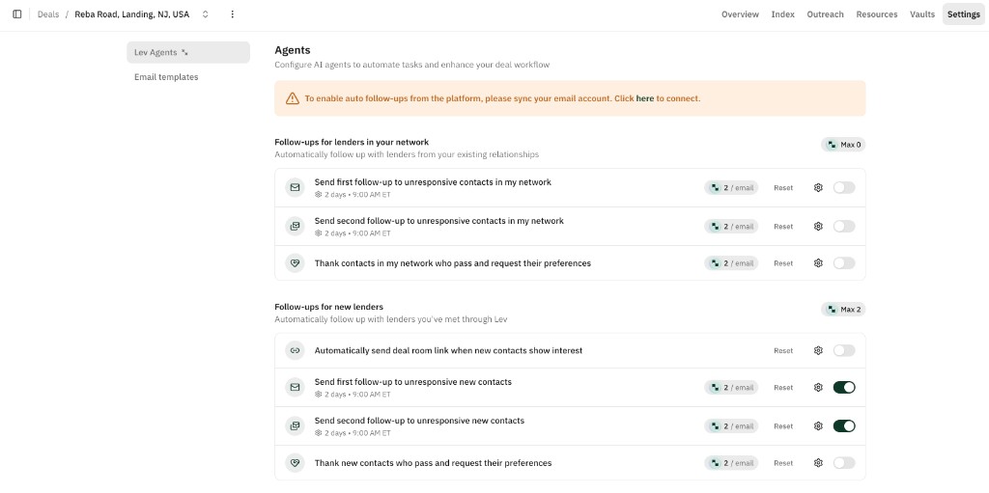Click the Max 2 credits badge
This screenshot has width=989, height=493.
[843, 309]
